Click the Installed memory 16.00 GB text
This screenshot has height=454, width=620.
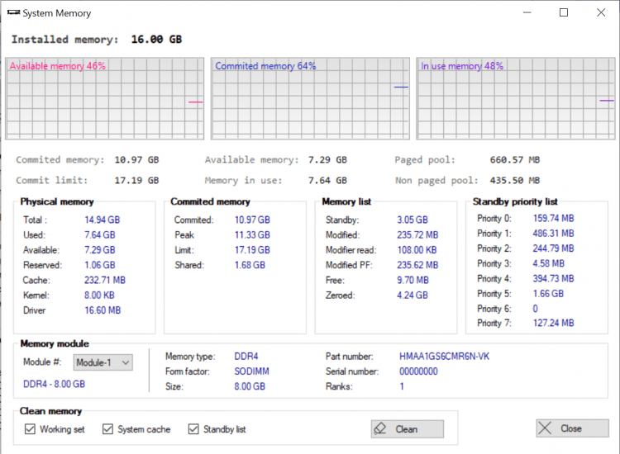(96, 40)
